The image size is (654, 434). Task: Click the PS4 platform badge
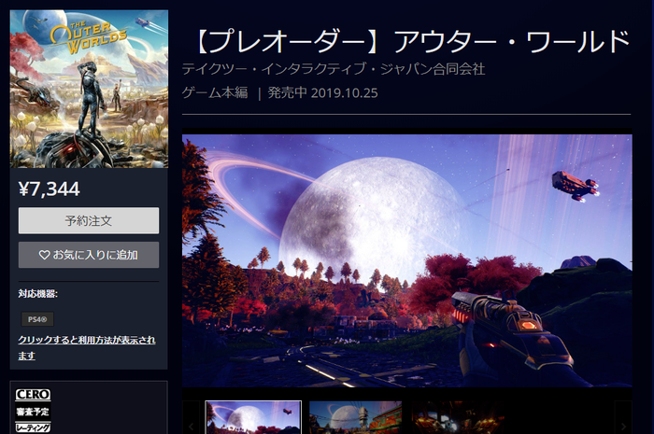(37, 319)
